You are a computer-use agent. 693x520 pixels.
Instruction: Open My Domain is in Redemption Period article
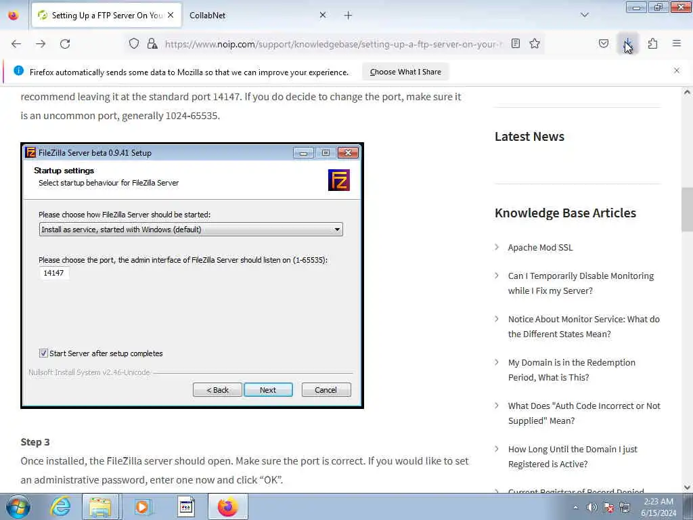tap(571, 370)
